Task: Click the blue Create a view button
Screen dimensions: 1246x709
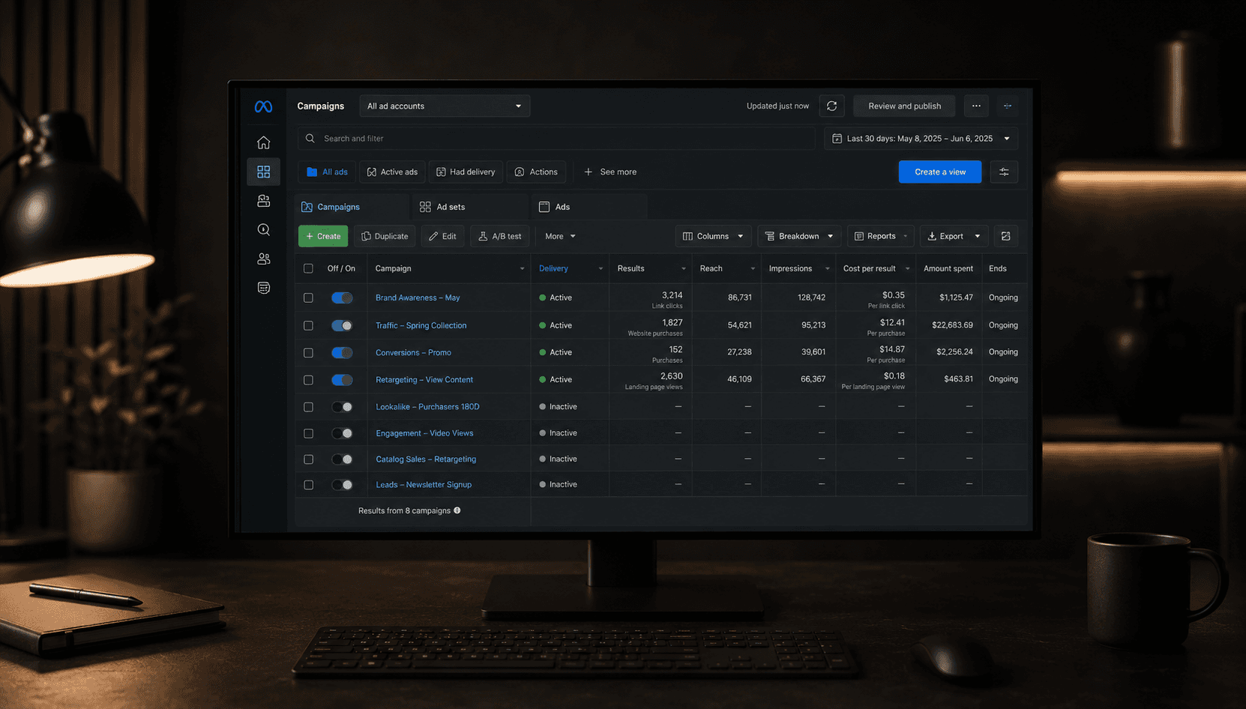Action: pos(940,172)
